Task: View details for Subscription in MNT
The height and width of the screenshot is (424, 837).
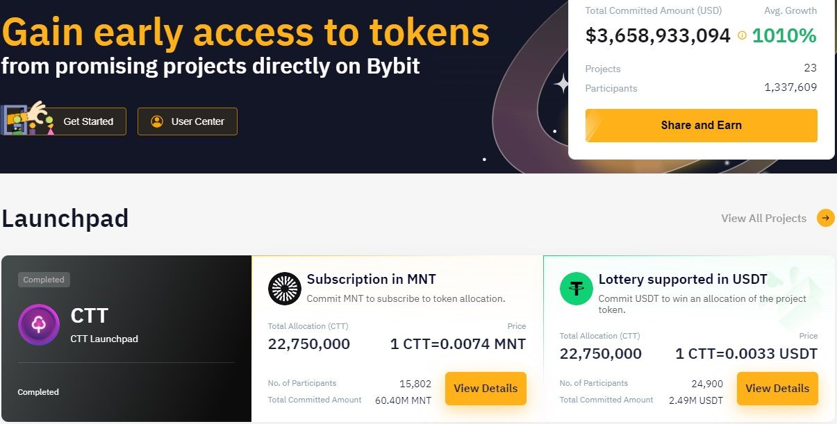Action: point(486,389)
